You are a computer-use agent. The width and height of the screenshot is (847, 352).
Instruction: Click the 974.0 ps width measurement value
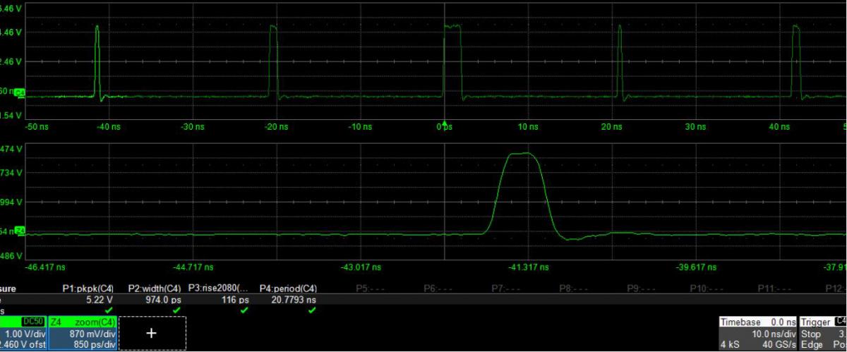167,299
